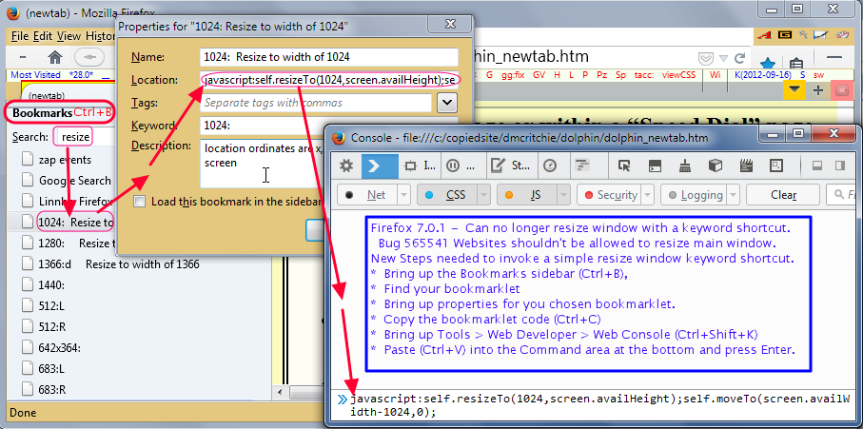Check Load this bookmark in the sidebar

[140, 202]
